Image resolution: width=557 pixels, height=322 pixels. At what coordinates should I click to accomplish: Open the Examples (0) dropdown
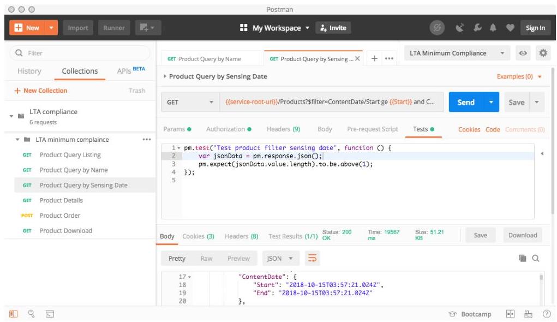pyautogui.click(x=519, y=76)
